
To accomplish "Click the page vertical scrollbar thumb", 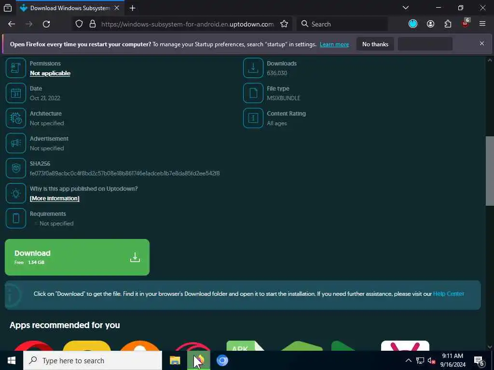I will pyautogui.click(x=490, y=171).
